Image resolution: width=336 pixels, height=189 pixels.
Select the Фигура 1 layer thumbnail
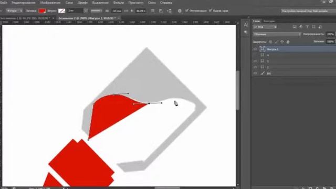coord(262,49)
